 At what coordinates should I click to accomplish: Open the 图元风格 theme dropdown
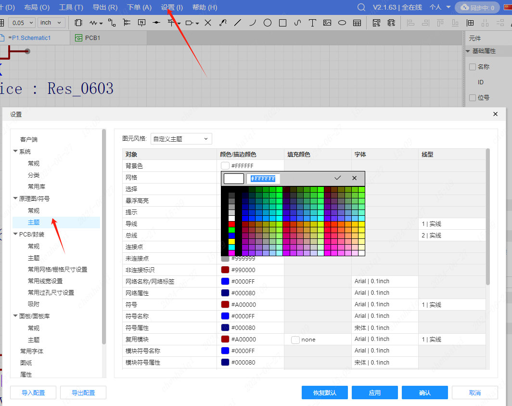(x=181, y=139)
